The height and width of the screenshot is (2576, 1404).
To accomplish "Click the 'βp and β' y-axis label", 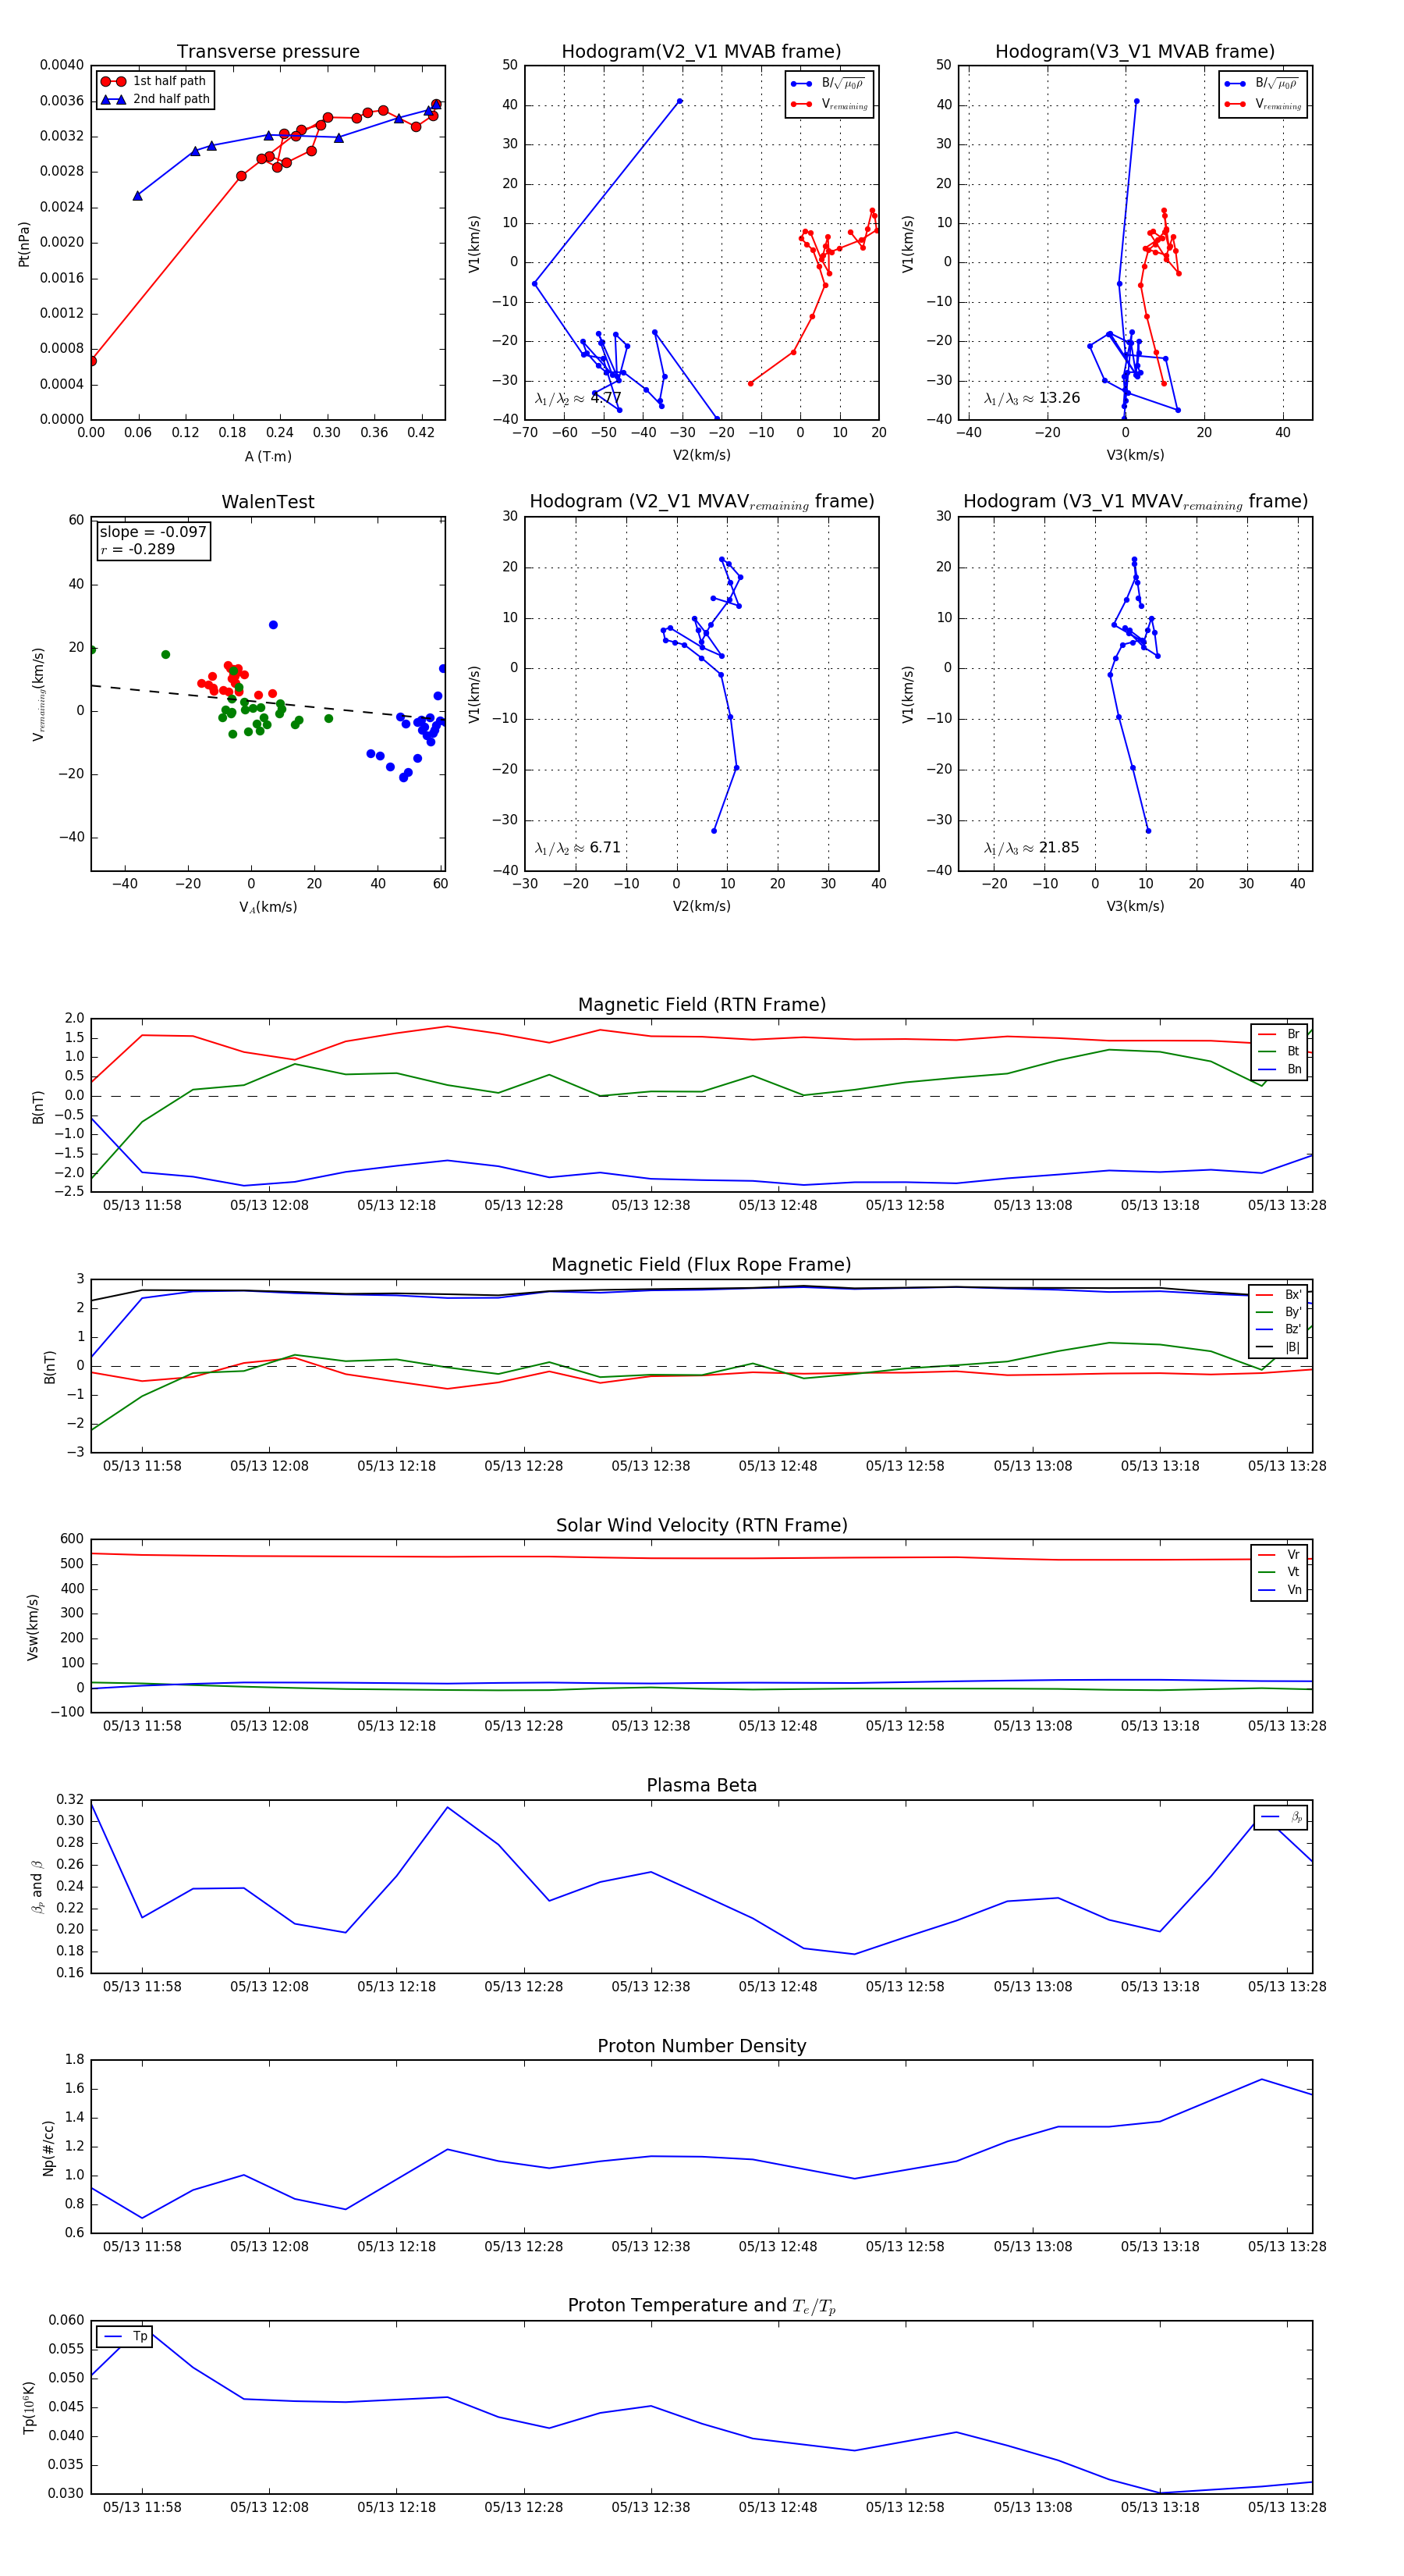I will click(37, 1886).
